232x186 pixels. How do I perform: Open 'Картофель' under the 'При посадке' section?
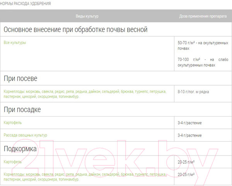pos(13,123)
